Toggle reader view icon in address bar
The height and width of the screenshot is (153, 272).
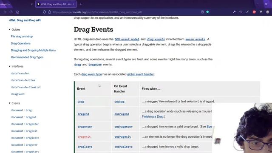click(x=202, y=12)
